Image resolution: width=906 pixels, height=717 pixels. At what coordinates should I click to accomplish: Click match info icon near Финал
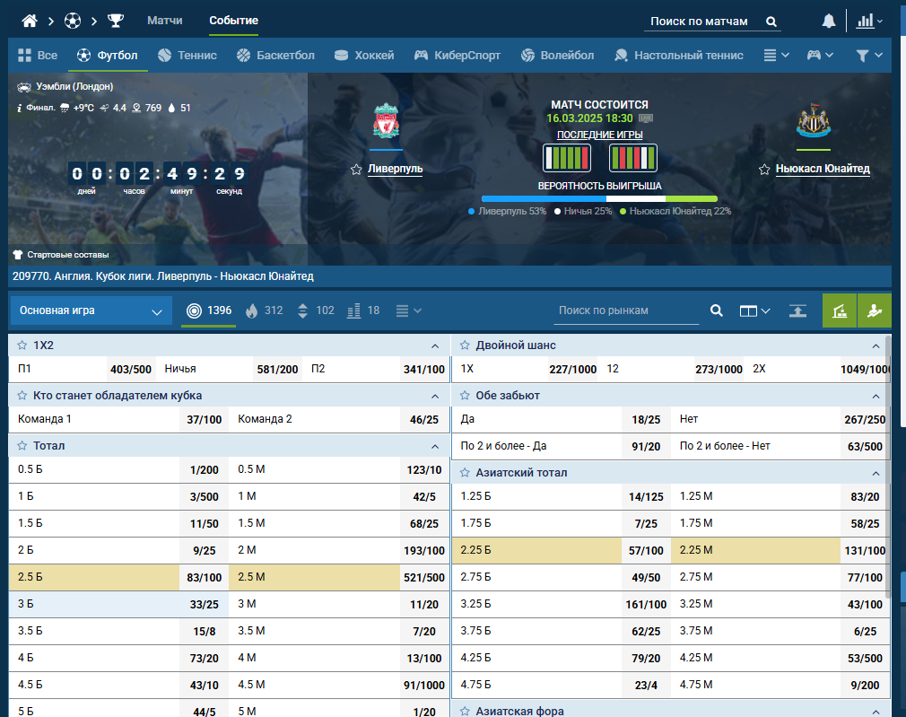tap(19, 108)
